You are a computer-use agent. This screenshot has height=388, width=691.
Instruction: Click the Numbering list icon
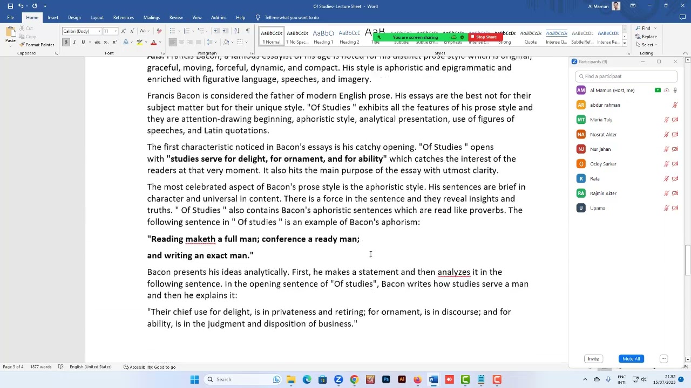click(187, 31)
